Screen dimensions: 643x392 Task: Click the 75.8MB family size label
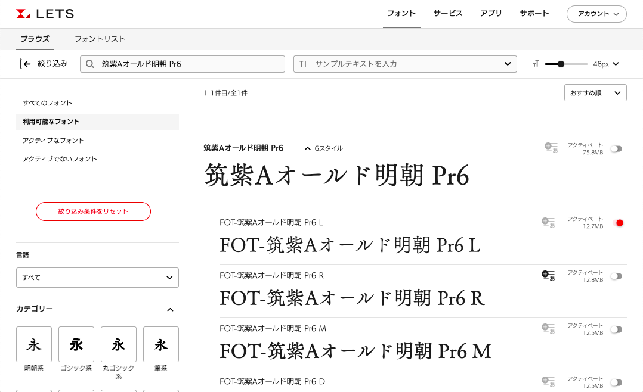point(592,153)
